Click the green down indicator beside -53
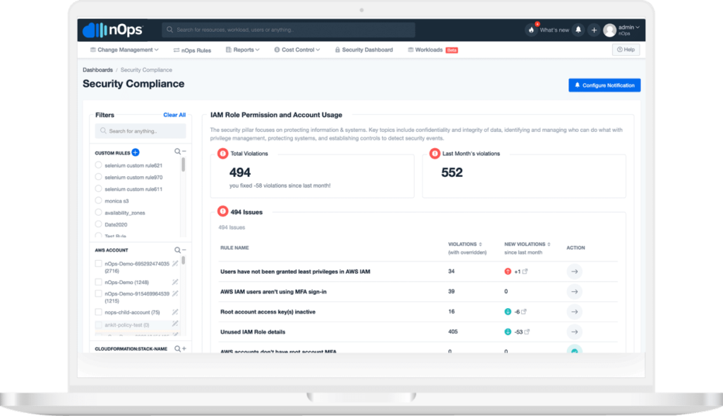 (508, 331)
